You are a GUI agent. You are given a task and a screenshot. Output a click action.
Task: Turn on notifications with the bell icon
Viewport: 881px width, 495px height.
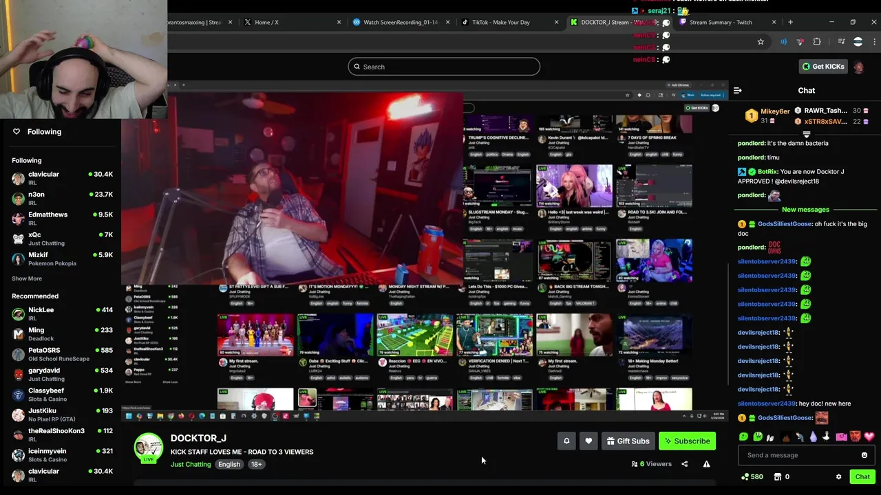pos(566,441)
